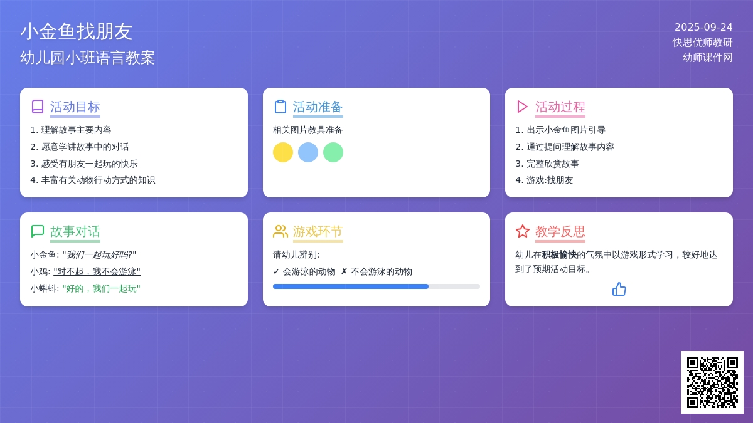Viewport: 753px width, 423px height.
Task: Select the green color circle
Action: click(333, 152)
